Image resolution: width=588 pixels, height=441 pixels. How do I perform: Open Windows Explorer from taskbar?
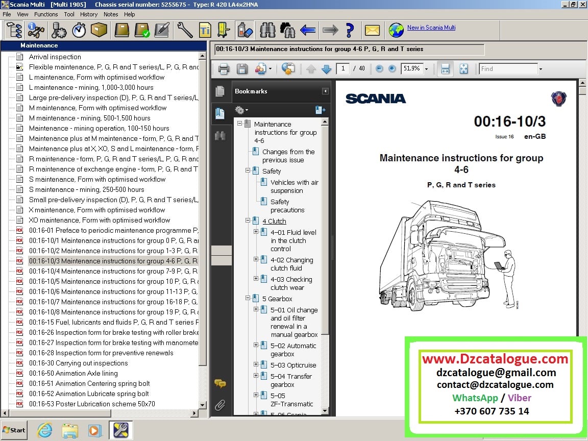click(x=70, y=430)
